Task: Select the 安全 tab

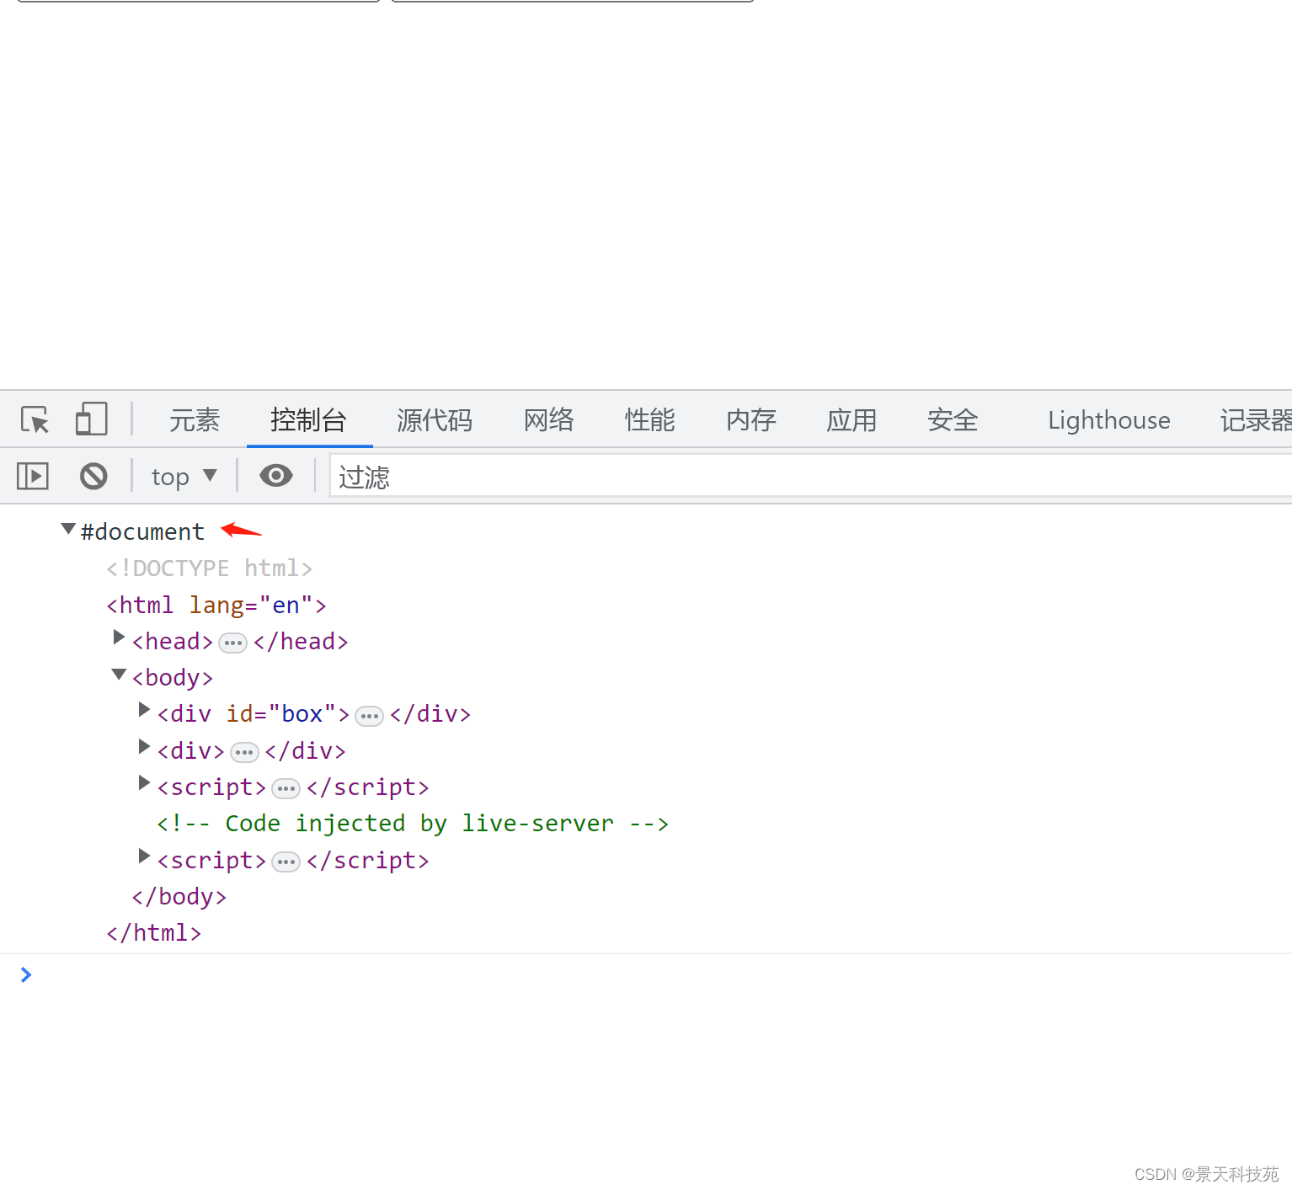Action: pyautogui.click(x=953, y=419)
